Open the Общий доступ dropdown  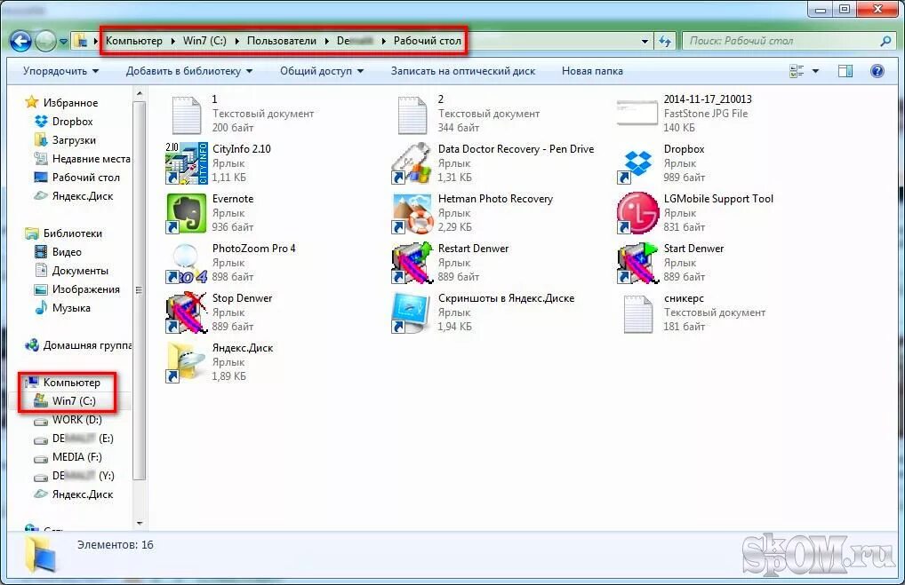[322, 71]
